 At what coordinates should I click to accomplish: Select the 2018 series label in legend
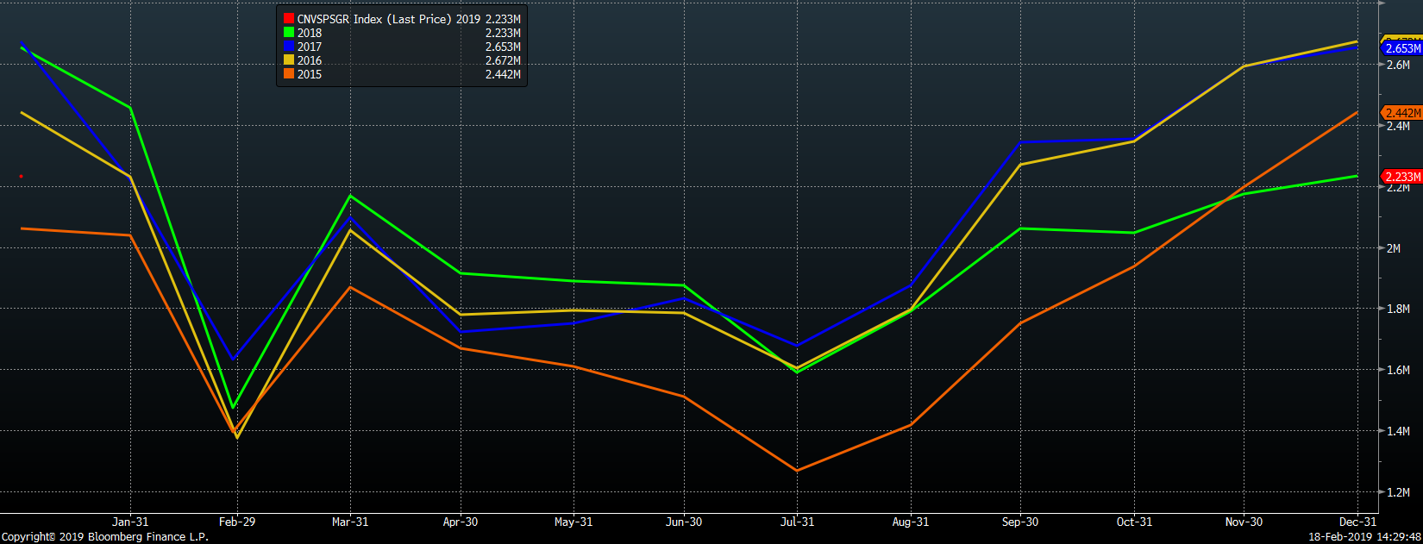pos(310,33)
